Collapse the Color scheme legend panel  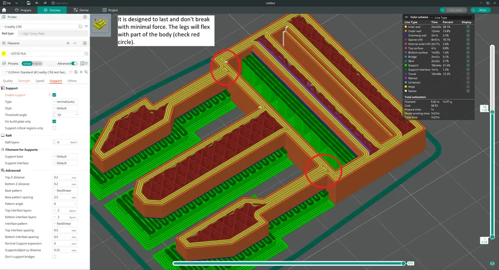[x=406, y=17]
